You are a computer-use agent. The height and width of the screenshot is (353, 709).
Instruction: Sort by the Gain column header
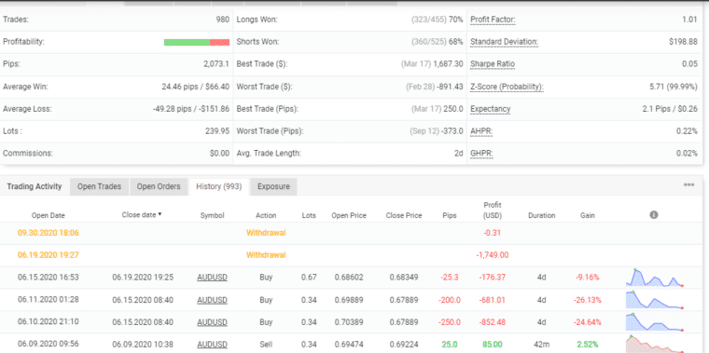[588, 215]
